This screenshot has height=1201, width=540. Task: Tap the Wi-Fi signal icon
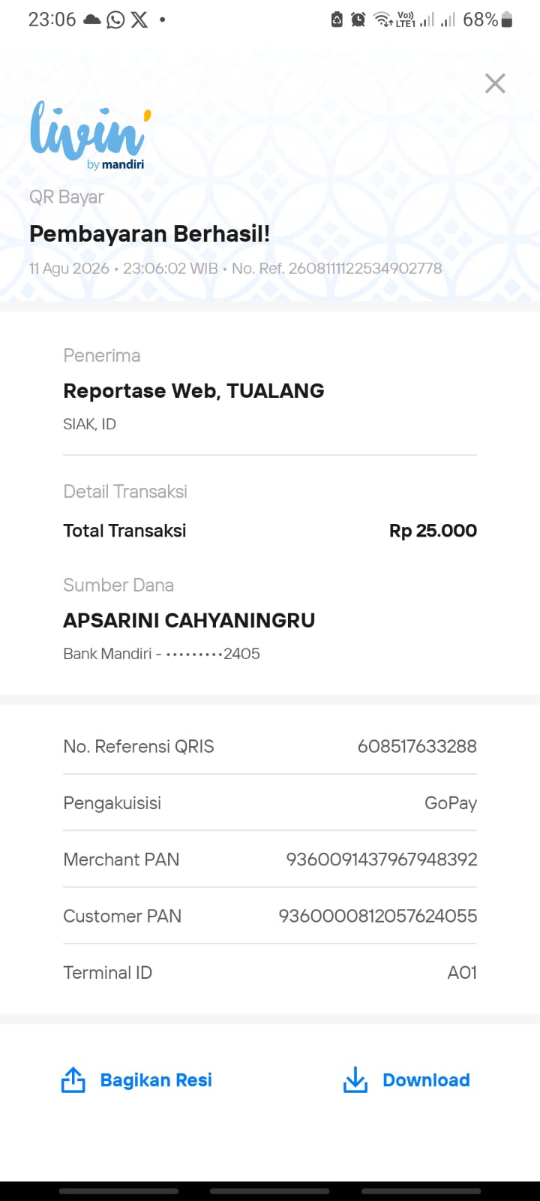(x=383, y=20)
